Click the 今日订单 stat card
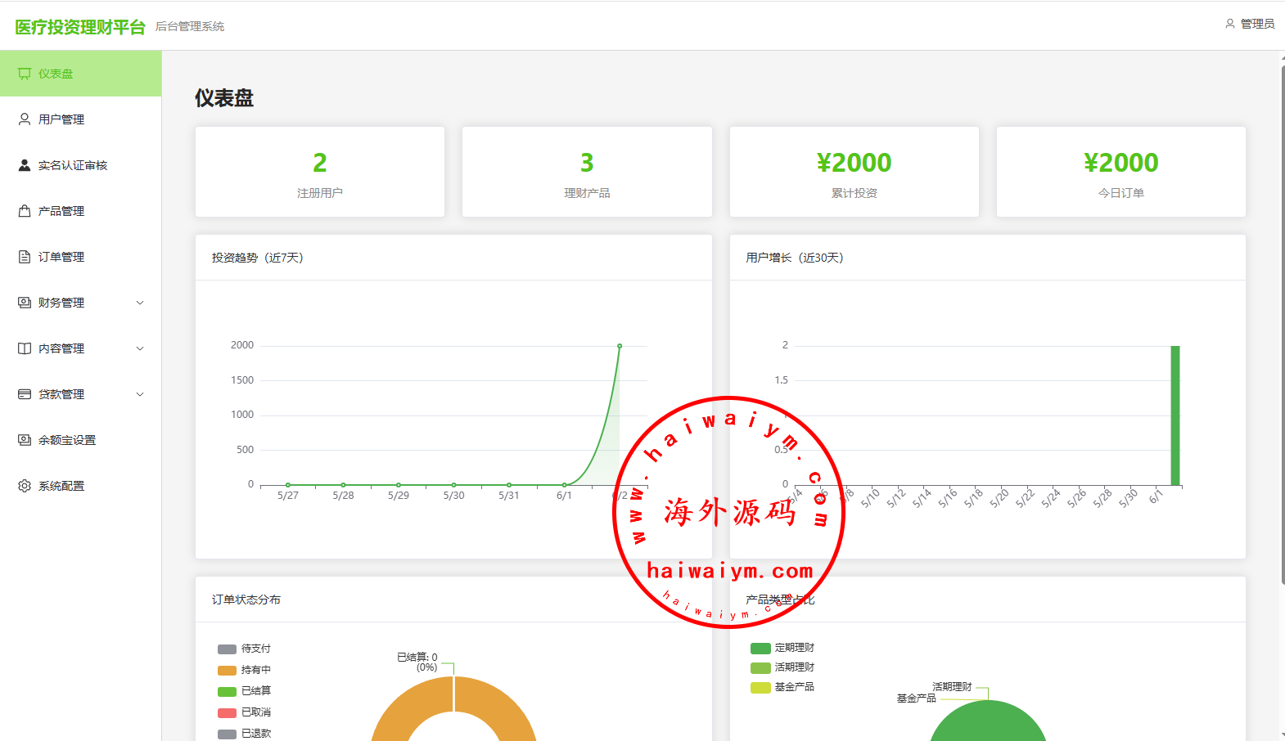 click(1121, 172)
